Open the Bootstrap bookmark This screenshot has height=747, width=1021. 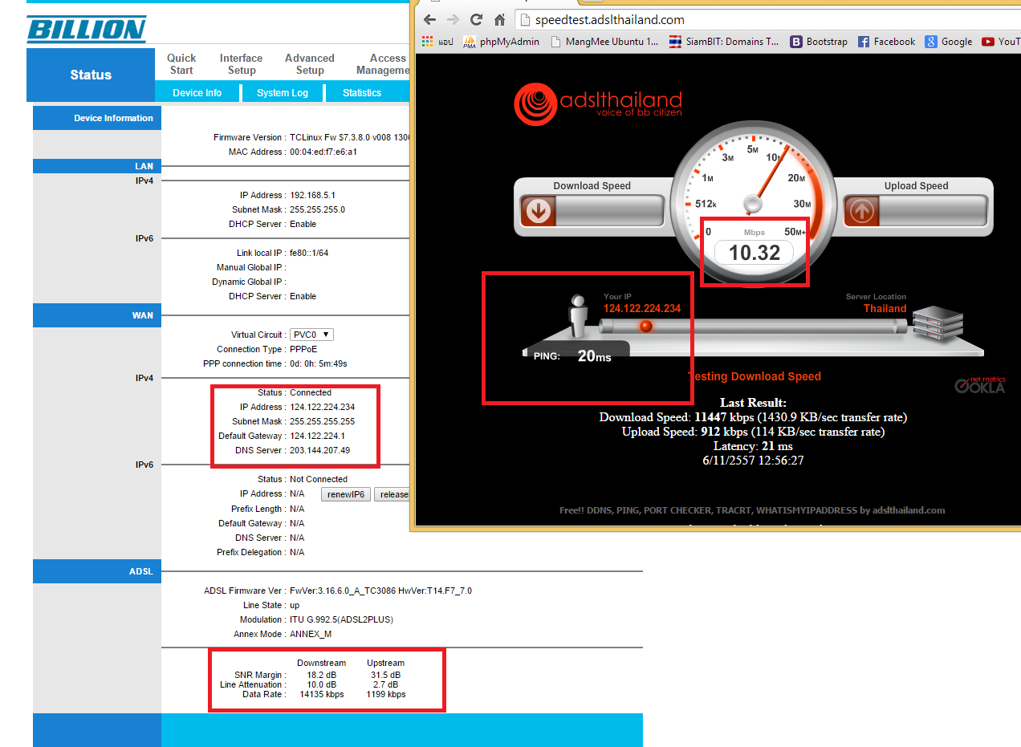(818, 42)
